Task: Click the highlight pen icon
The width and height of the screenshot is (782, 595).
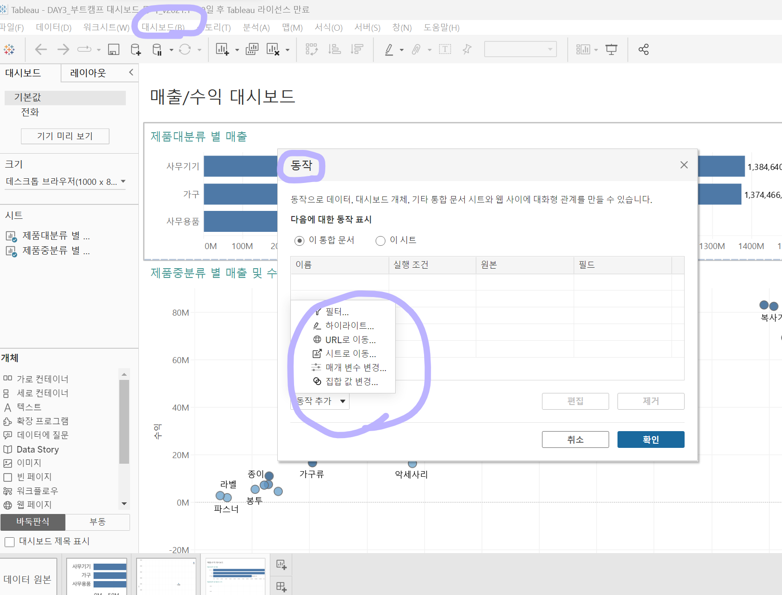Action: point(389,49)
